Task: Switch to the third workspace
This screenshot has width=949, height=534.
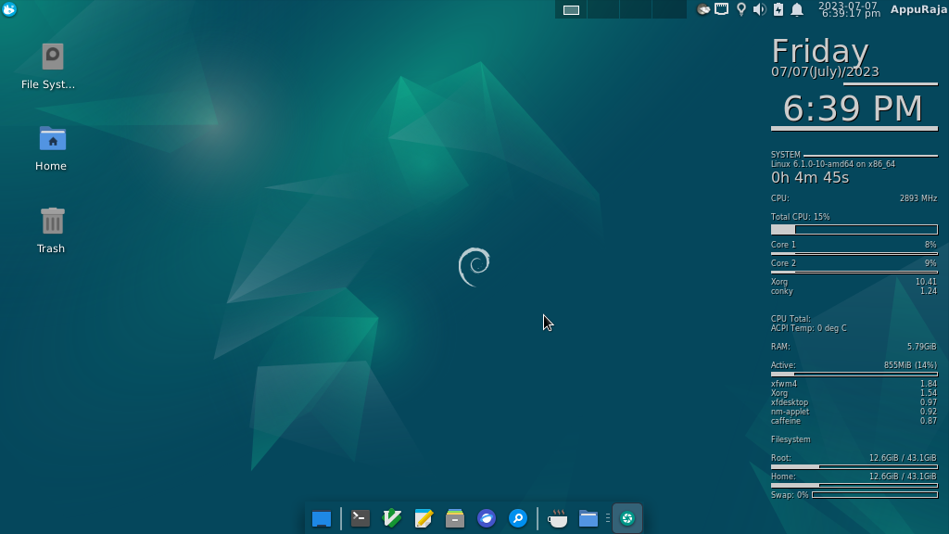Action: pyautogui.click(x=636, y=9)
